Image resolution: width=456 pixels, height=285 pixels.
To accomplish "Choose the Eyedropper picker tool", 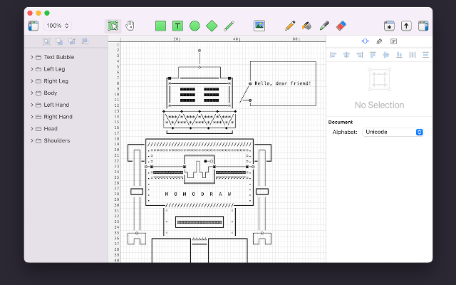I will tap(324, 26).
